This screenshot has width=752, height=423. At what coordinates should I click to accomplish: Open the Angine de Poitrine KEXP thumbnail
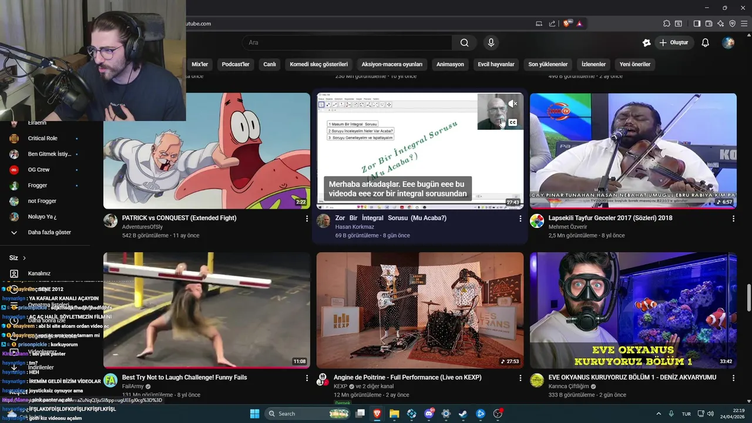click(x=420, y=310)
